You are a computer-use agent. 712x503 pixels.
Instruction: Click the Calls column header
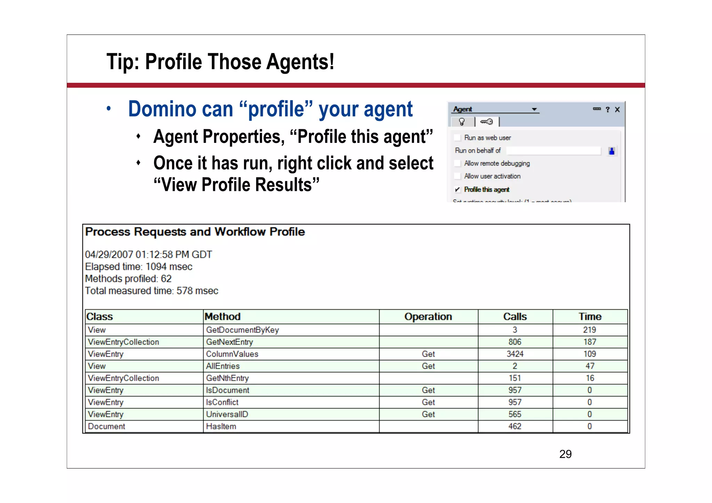[x=515, y=317]
